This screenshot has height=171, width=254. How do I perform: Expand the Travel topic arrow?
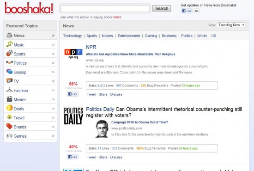point(53,118)
